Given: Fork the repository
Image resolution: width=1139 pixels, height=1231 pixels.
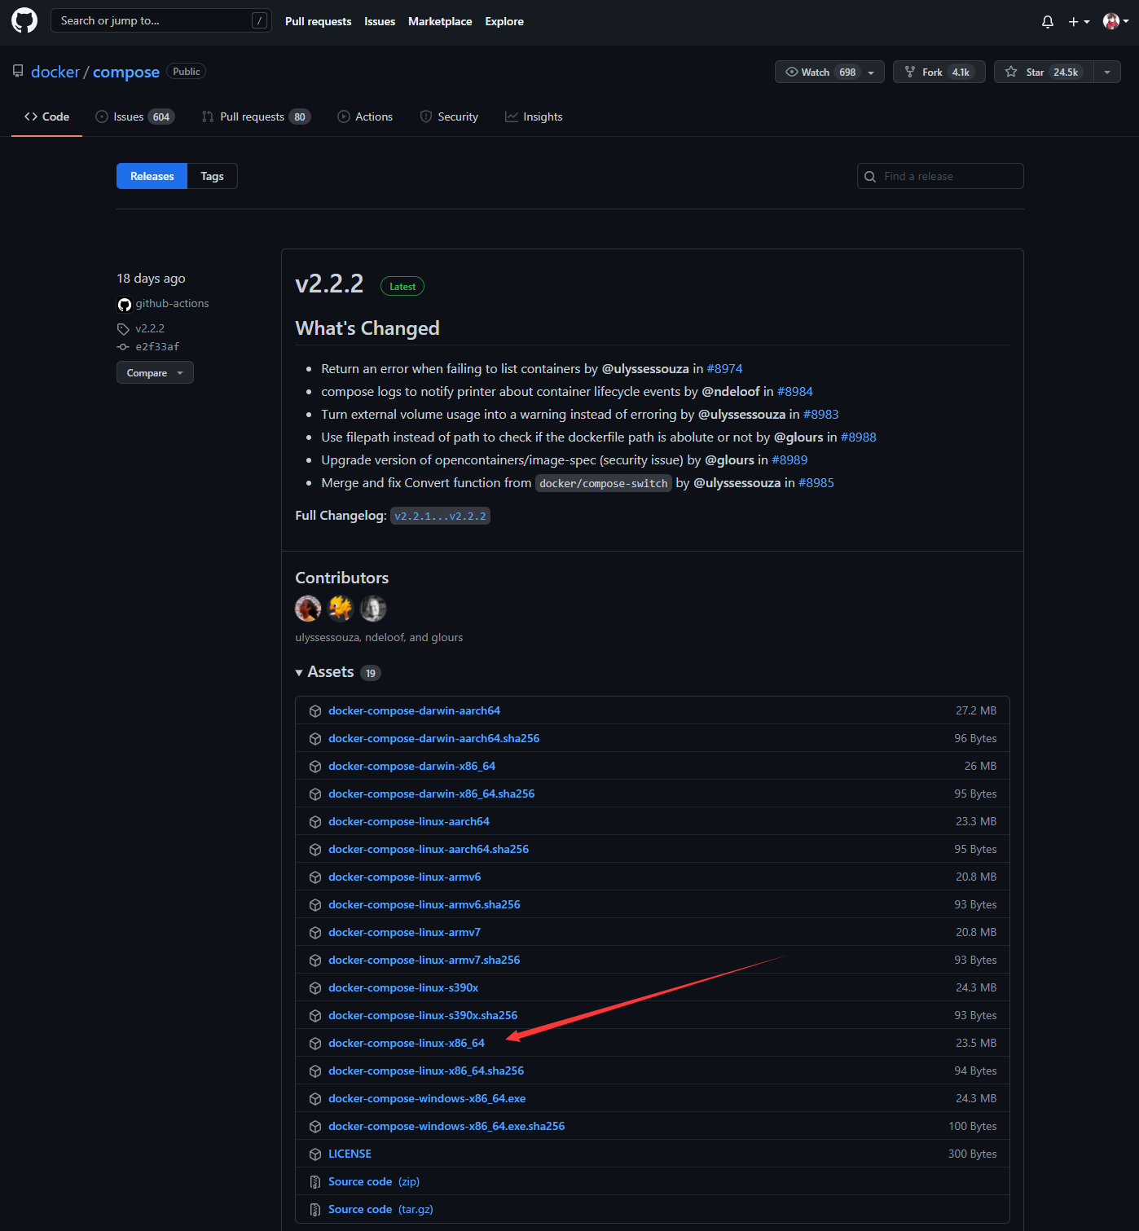Looking at the screenshot, I should pyautogui.click(x=939, y=72).
